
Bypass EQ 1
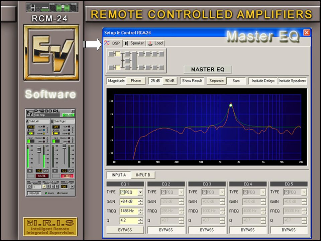125,230
